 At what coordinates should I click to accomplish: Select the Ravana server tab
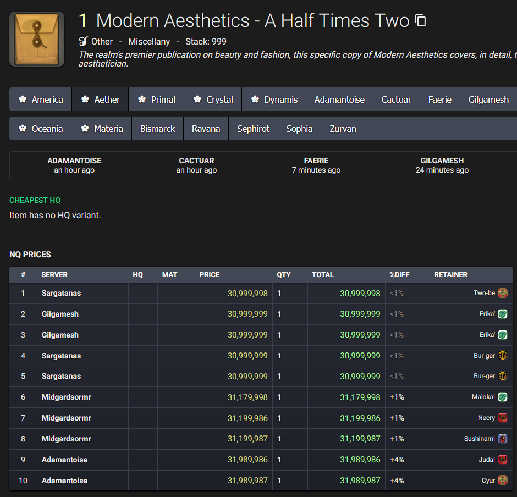[206, 129]
